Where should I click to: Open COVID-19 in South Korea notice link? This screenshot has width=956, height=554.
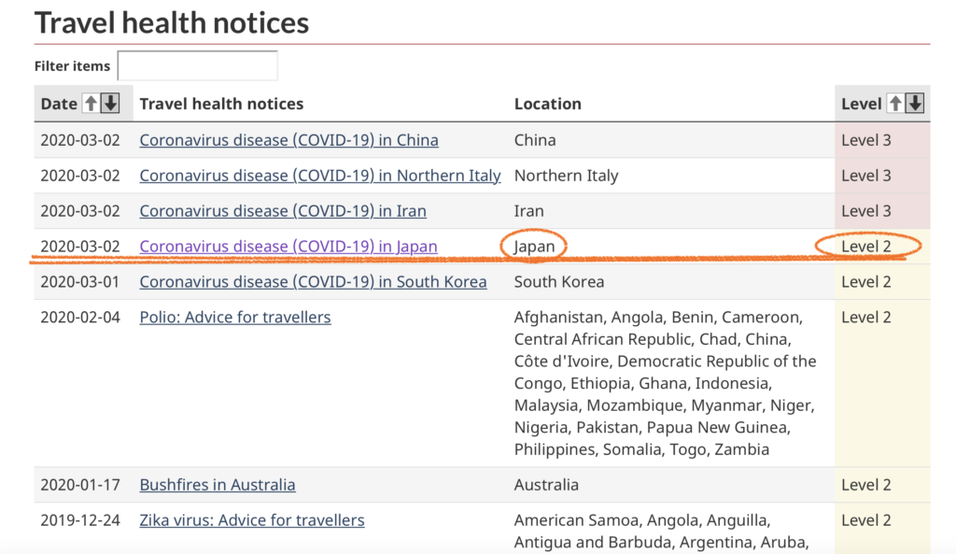[x=313, y=282]
